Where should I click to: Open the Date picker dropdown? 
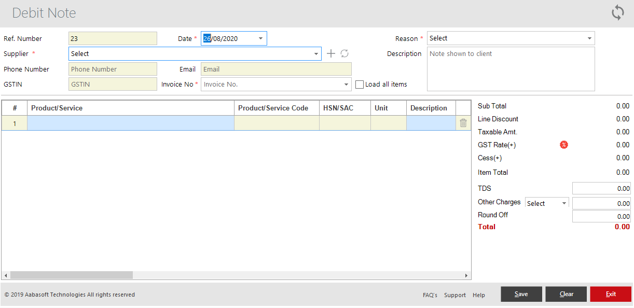point(260,38)
